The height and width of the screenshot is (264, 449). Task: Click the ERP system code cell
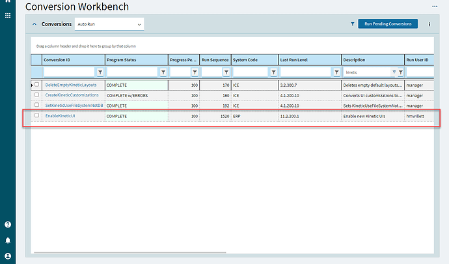point(254,116)
